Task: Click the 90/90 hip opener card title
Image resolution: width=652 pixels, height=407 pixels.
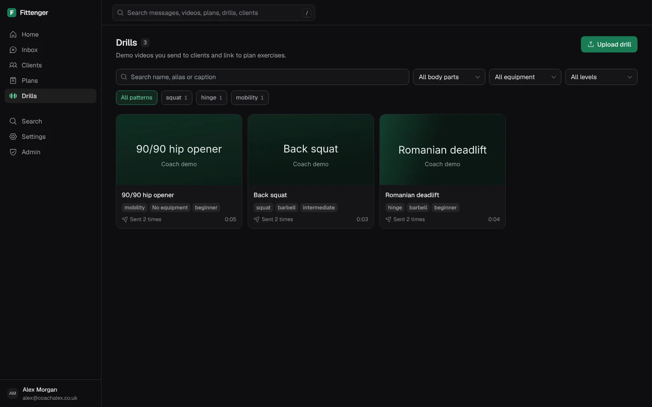Action: tap(148, 195)
